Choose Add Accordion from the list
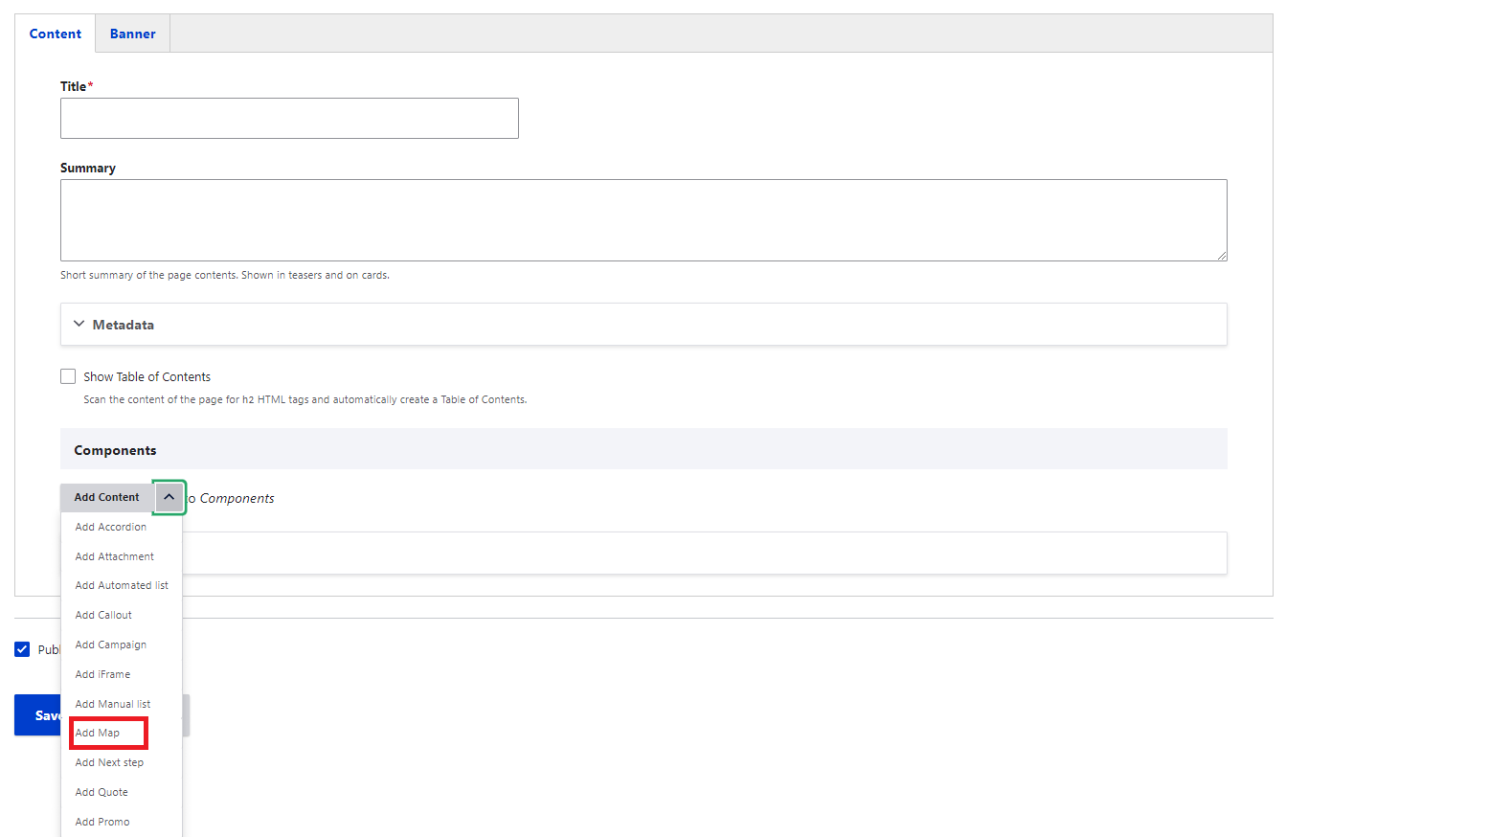 click(x=111, y=527)
